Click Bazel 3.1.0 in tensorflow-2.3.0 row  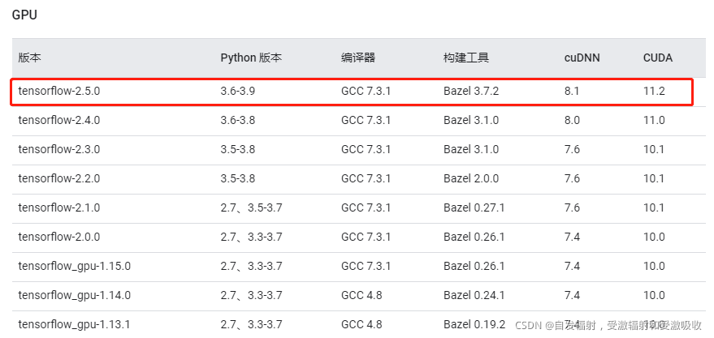point(471,149)
